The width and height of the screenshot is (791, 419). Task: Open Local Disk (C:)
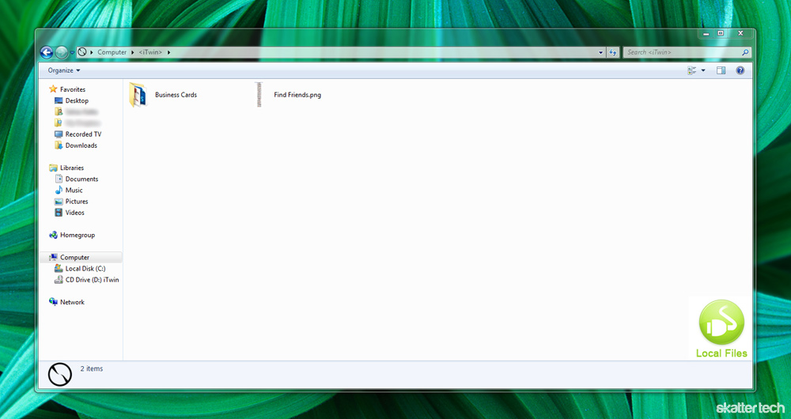pos(85,268)
